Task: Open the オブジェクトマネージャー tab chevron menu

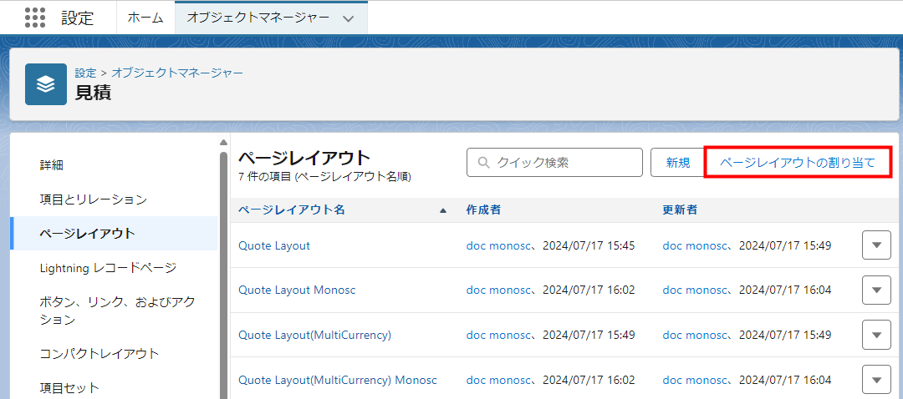Action: pos(349,18)
